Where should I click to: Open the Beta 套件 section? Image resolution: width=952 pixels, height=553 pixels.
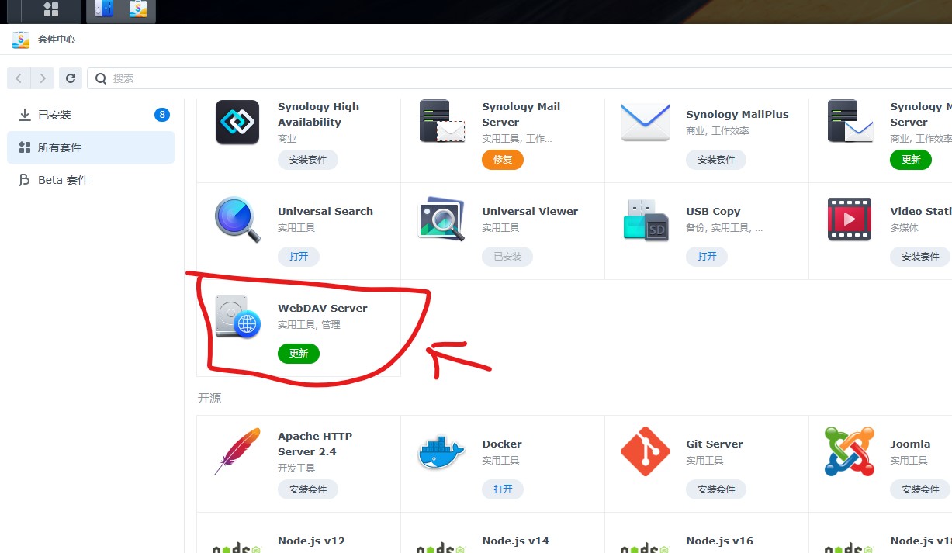tap(91, 180)
